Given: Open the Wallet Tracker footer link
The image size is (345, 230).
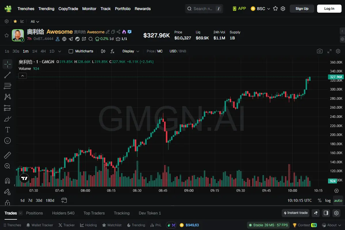Looking at the screenshot, I should click(x=40, y=225).
